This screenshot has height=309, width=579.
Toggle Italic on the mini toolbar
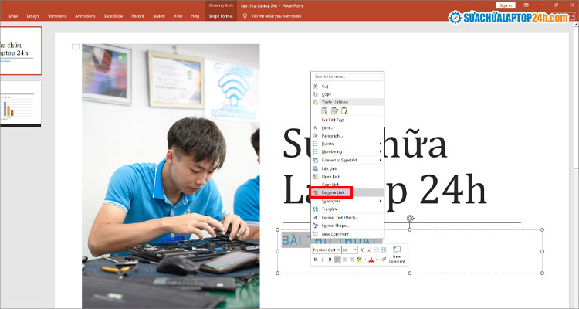coord(323,260)
